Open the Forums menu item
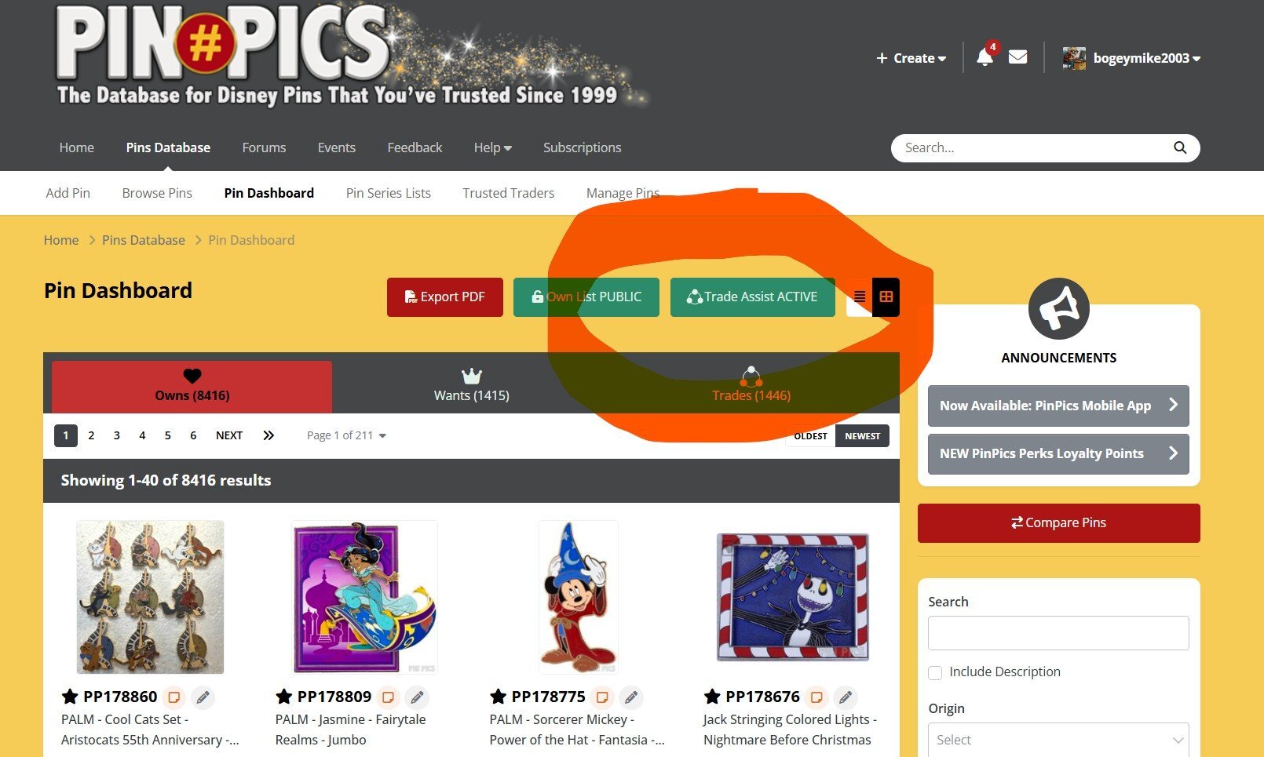 [x=264, y=147]
